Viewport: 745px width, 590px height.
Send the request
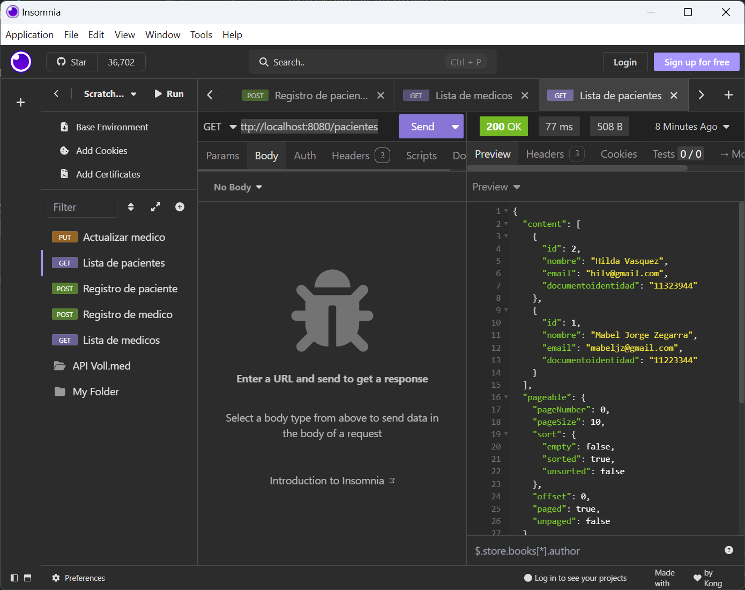pos(423,127)
